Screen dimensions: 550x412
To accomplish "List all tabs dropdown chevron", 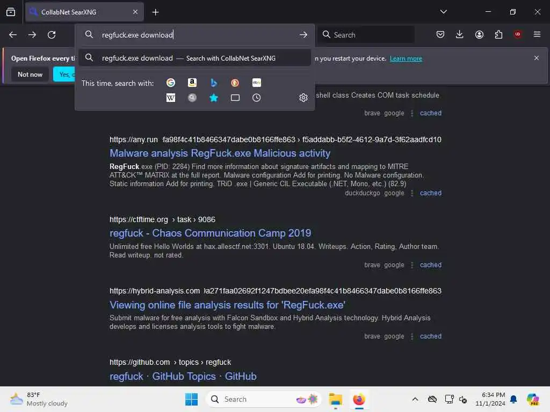I will tap(444, 12).
